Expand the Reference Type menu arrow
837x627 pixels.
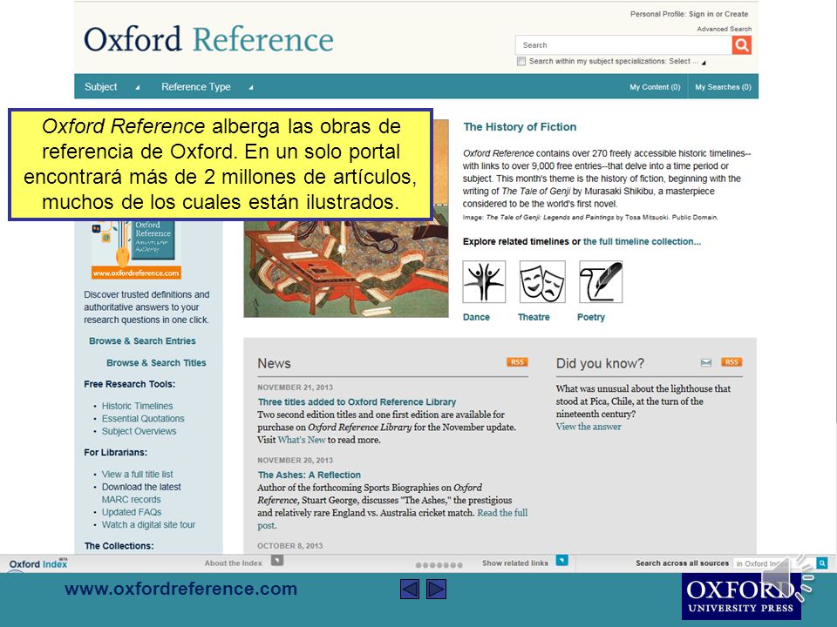250,87
